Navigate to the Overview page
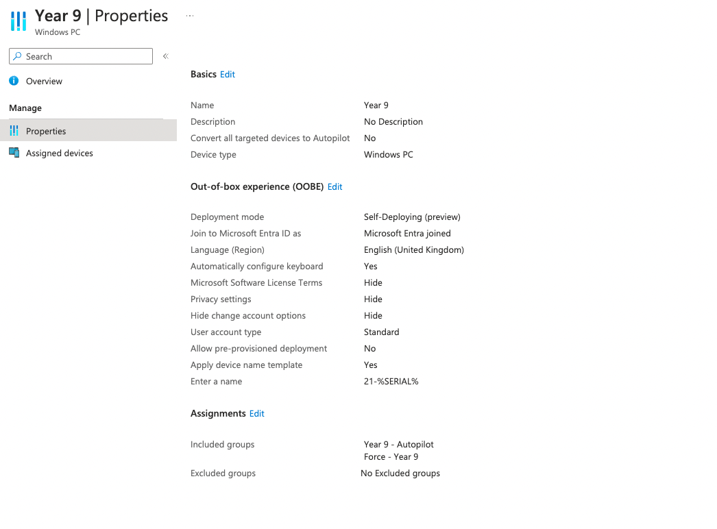 42,80
